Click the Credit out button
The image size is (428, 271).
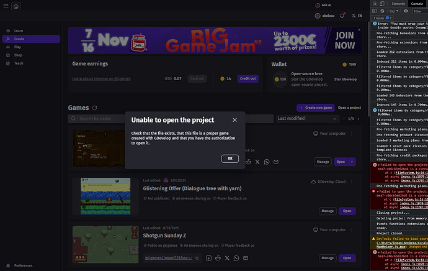tap(248, 79)
